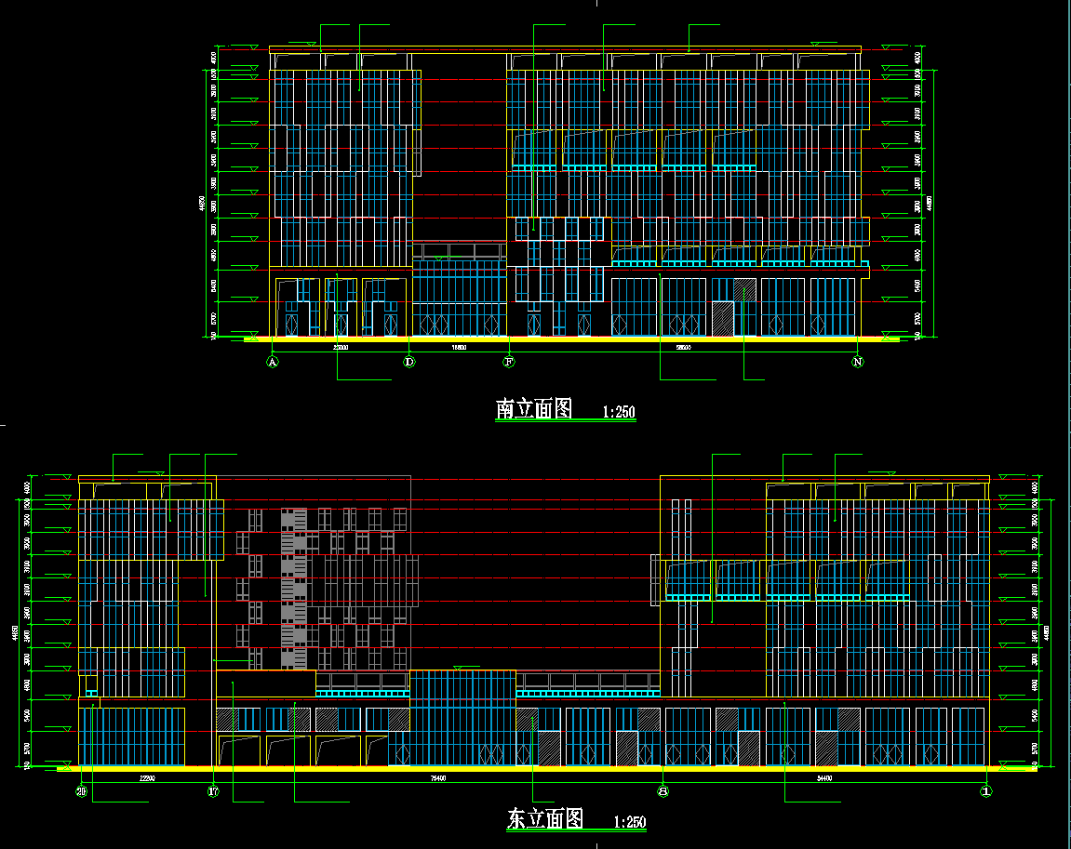Viewport: 1071px width, 849px height.
Task: Select axis bubble F under south elevation
Action: tap(509, 362)
